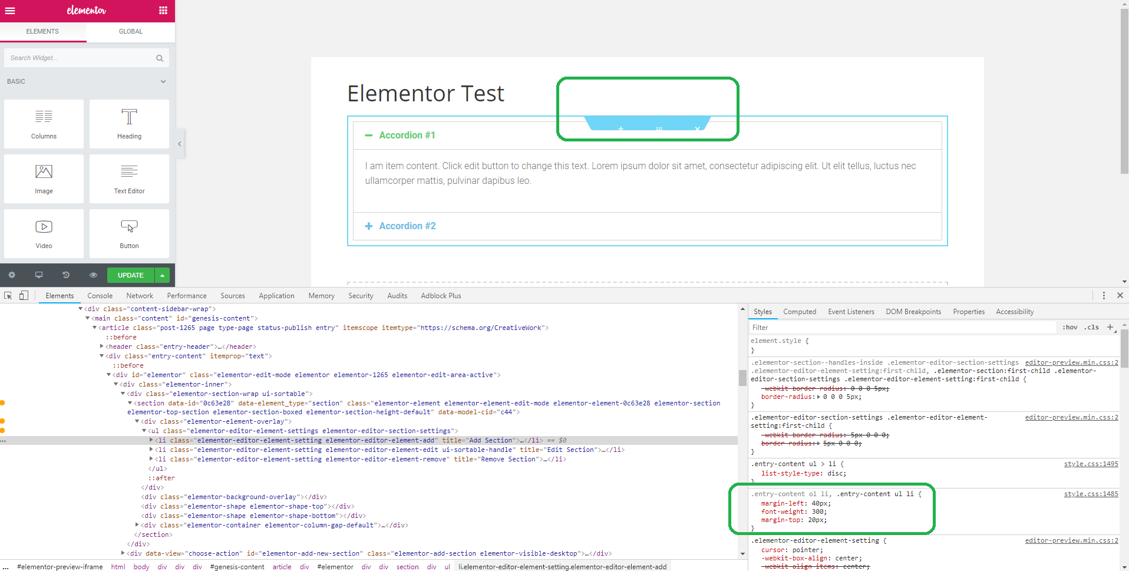Open first editor-preview.min.css:2 link
The image size is (1129, 571).
[1071, 363]
